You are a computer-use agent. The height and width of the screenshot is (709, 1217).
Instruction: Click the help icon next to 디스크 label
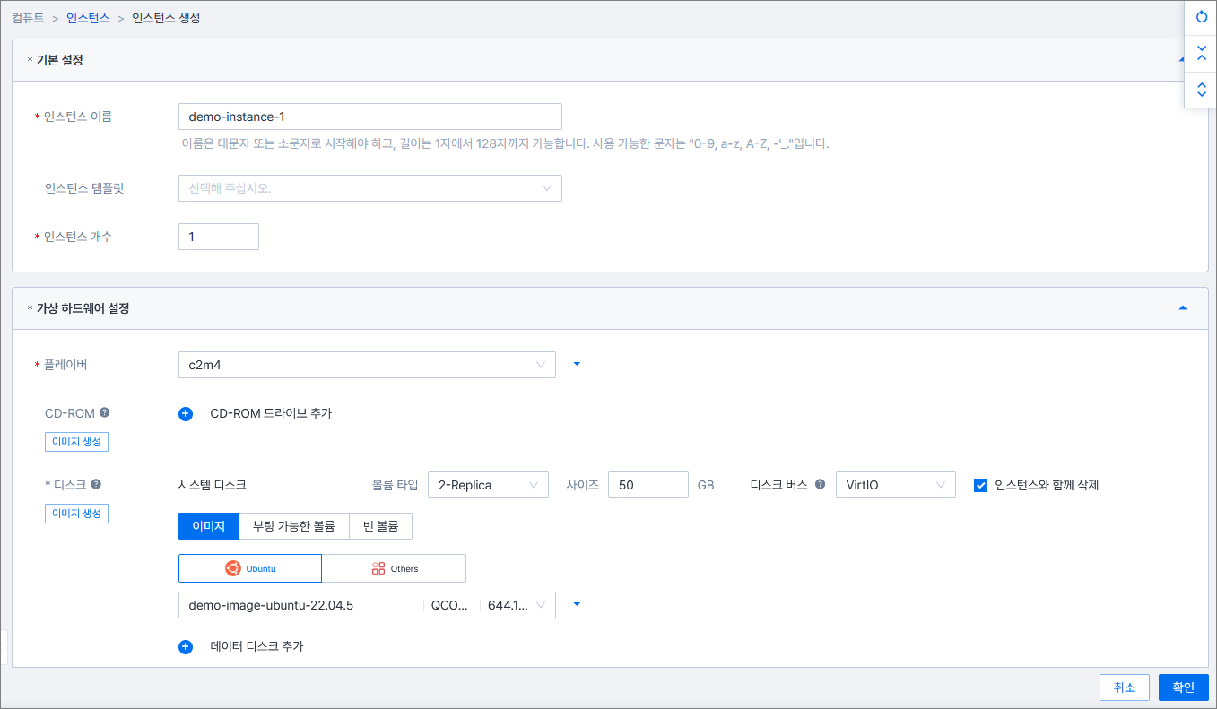[96, 484]
